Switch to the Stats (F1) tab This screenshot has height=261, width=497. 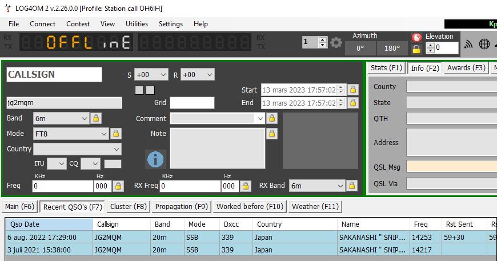tap(386, 68)
